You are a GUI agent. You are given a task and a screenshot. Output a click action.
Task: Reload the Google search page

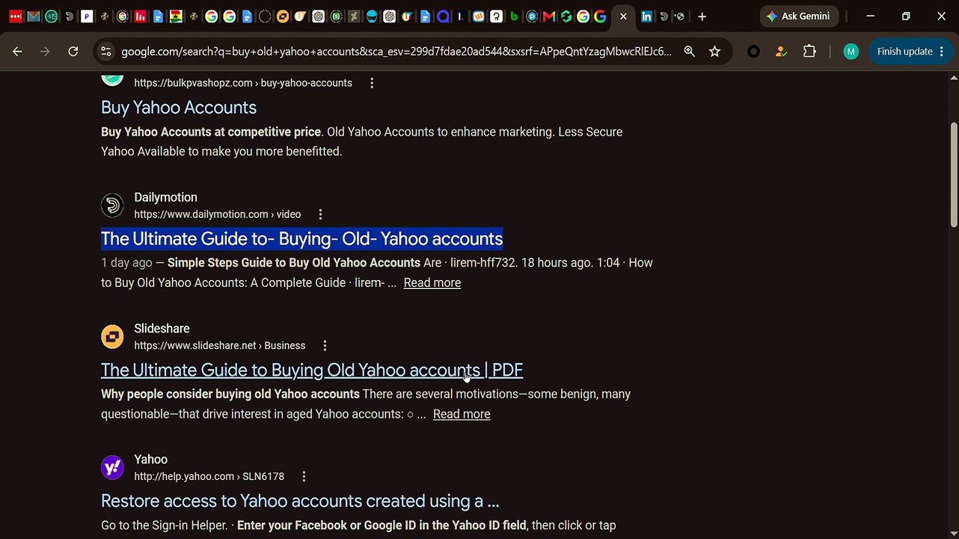(73, 52)
